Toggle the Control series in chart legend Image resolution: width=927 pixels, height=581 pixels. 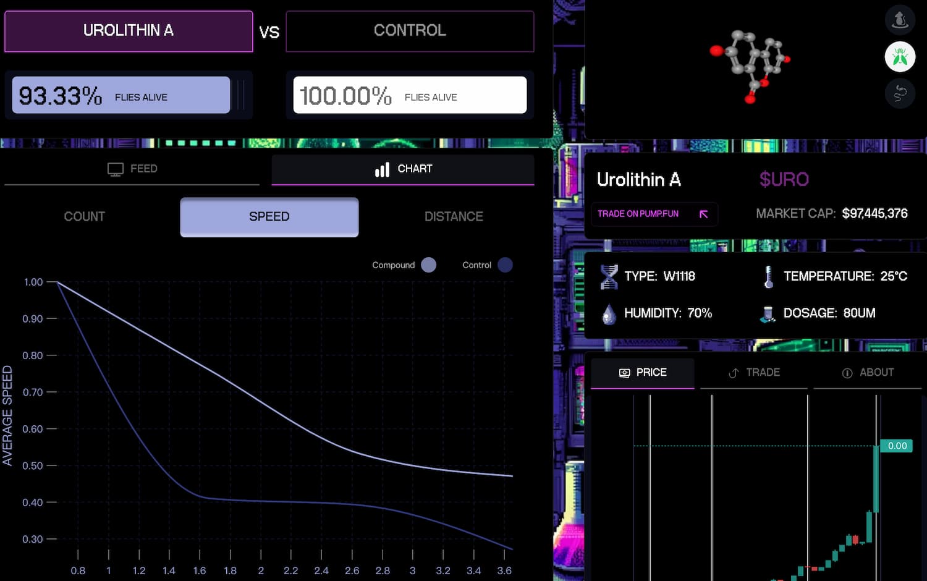point(505,265)
